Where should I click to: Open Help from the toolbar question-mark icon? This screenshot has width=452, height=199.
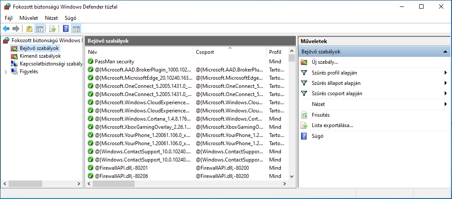pyautogui.click(x=66, y=28)
